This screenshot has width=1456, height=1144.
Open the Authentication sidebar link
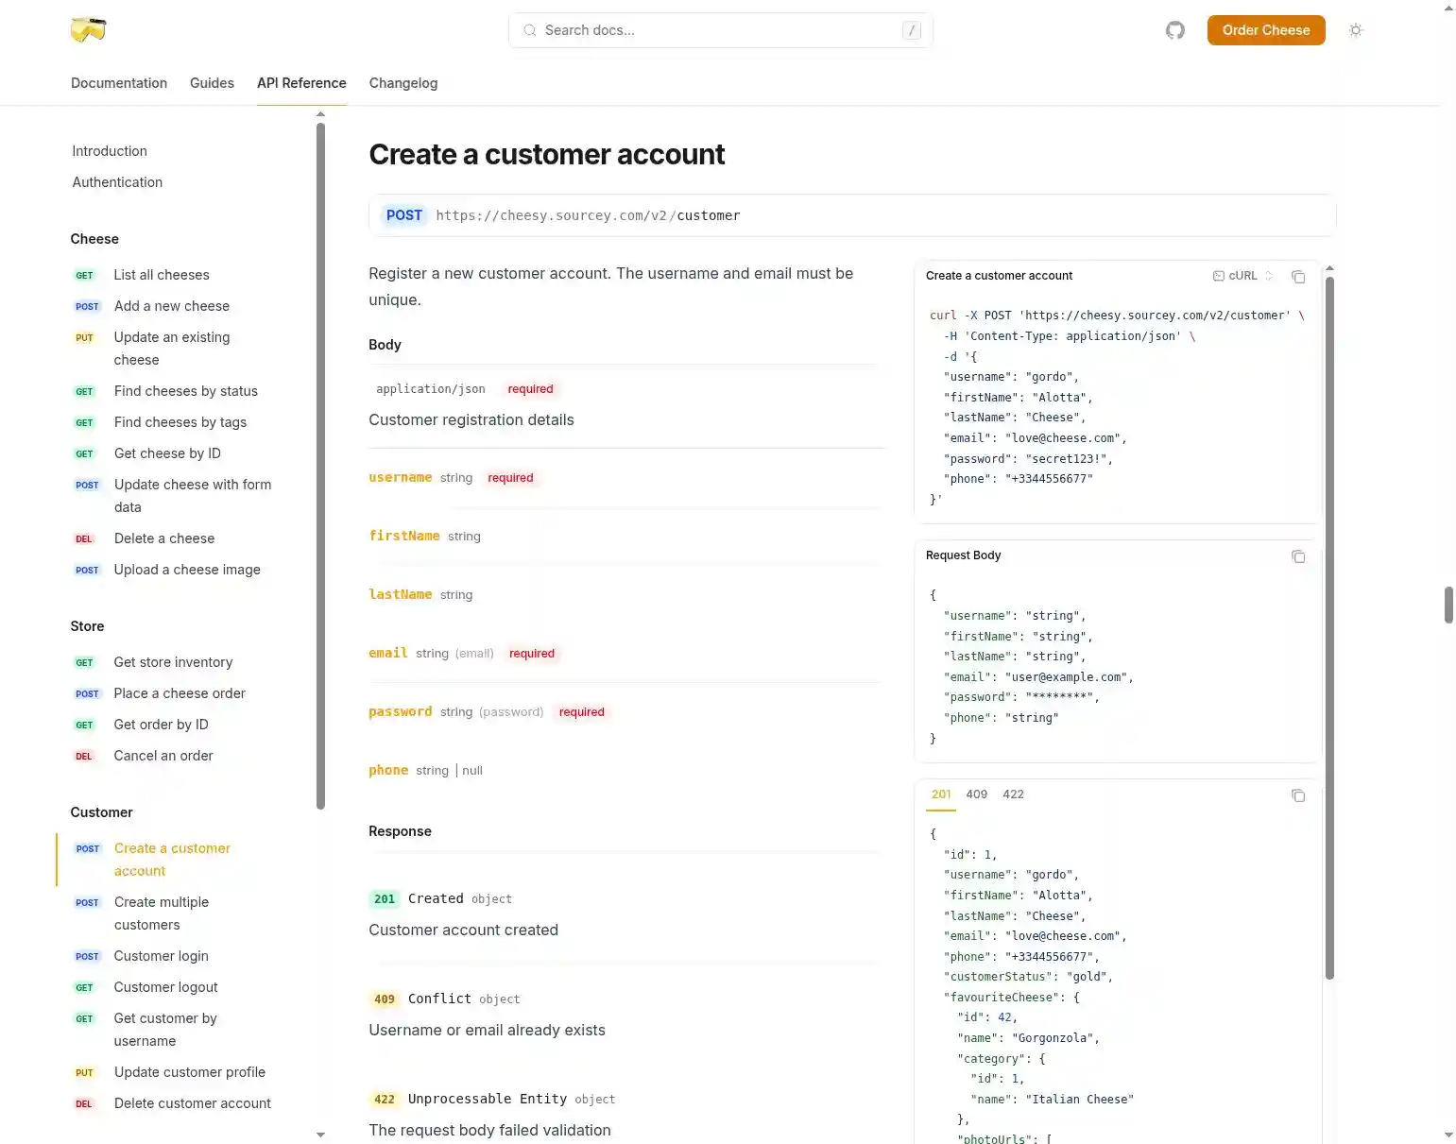pos(117,182)
